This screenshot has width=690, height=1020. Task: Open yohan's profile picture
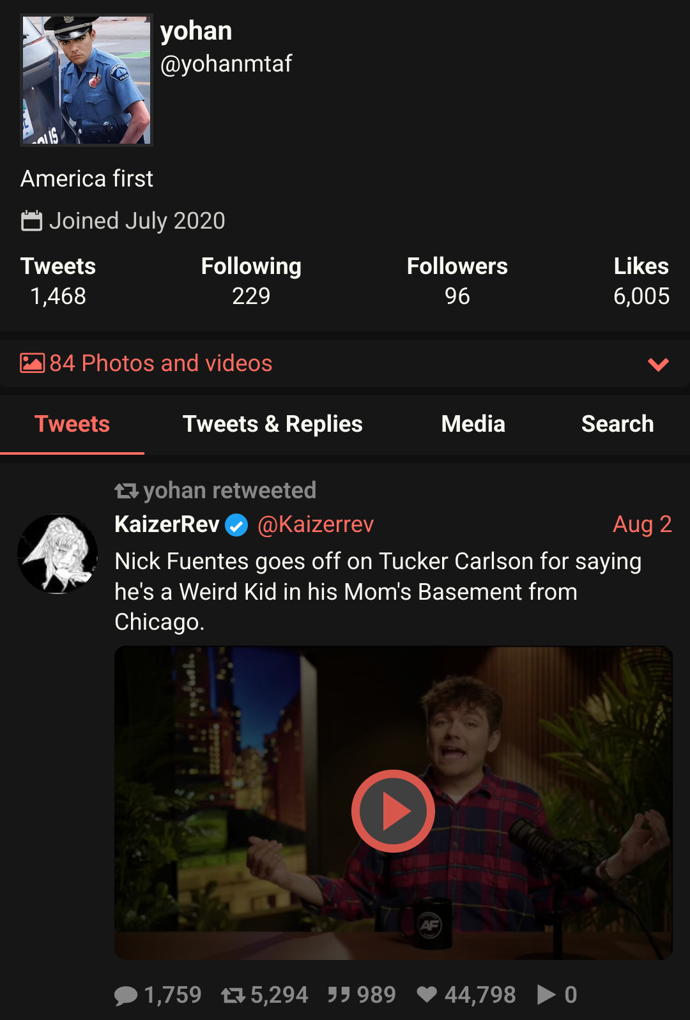(87, 80)
